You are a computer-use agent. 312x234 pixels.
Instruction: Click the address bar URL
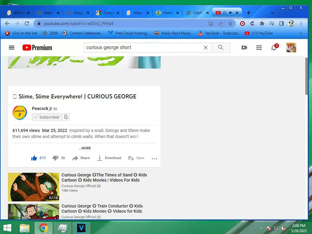[x=79, y=23]
